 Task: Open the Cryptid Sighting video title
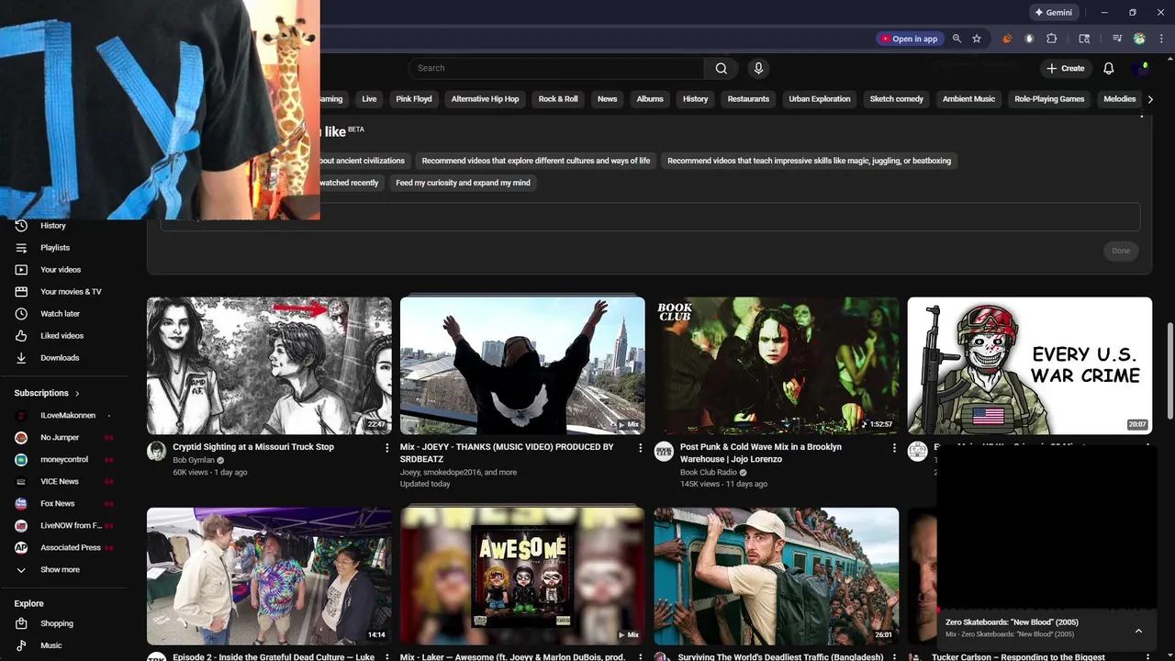[253, 447]
